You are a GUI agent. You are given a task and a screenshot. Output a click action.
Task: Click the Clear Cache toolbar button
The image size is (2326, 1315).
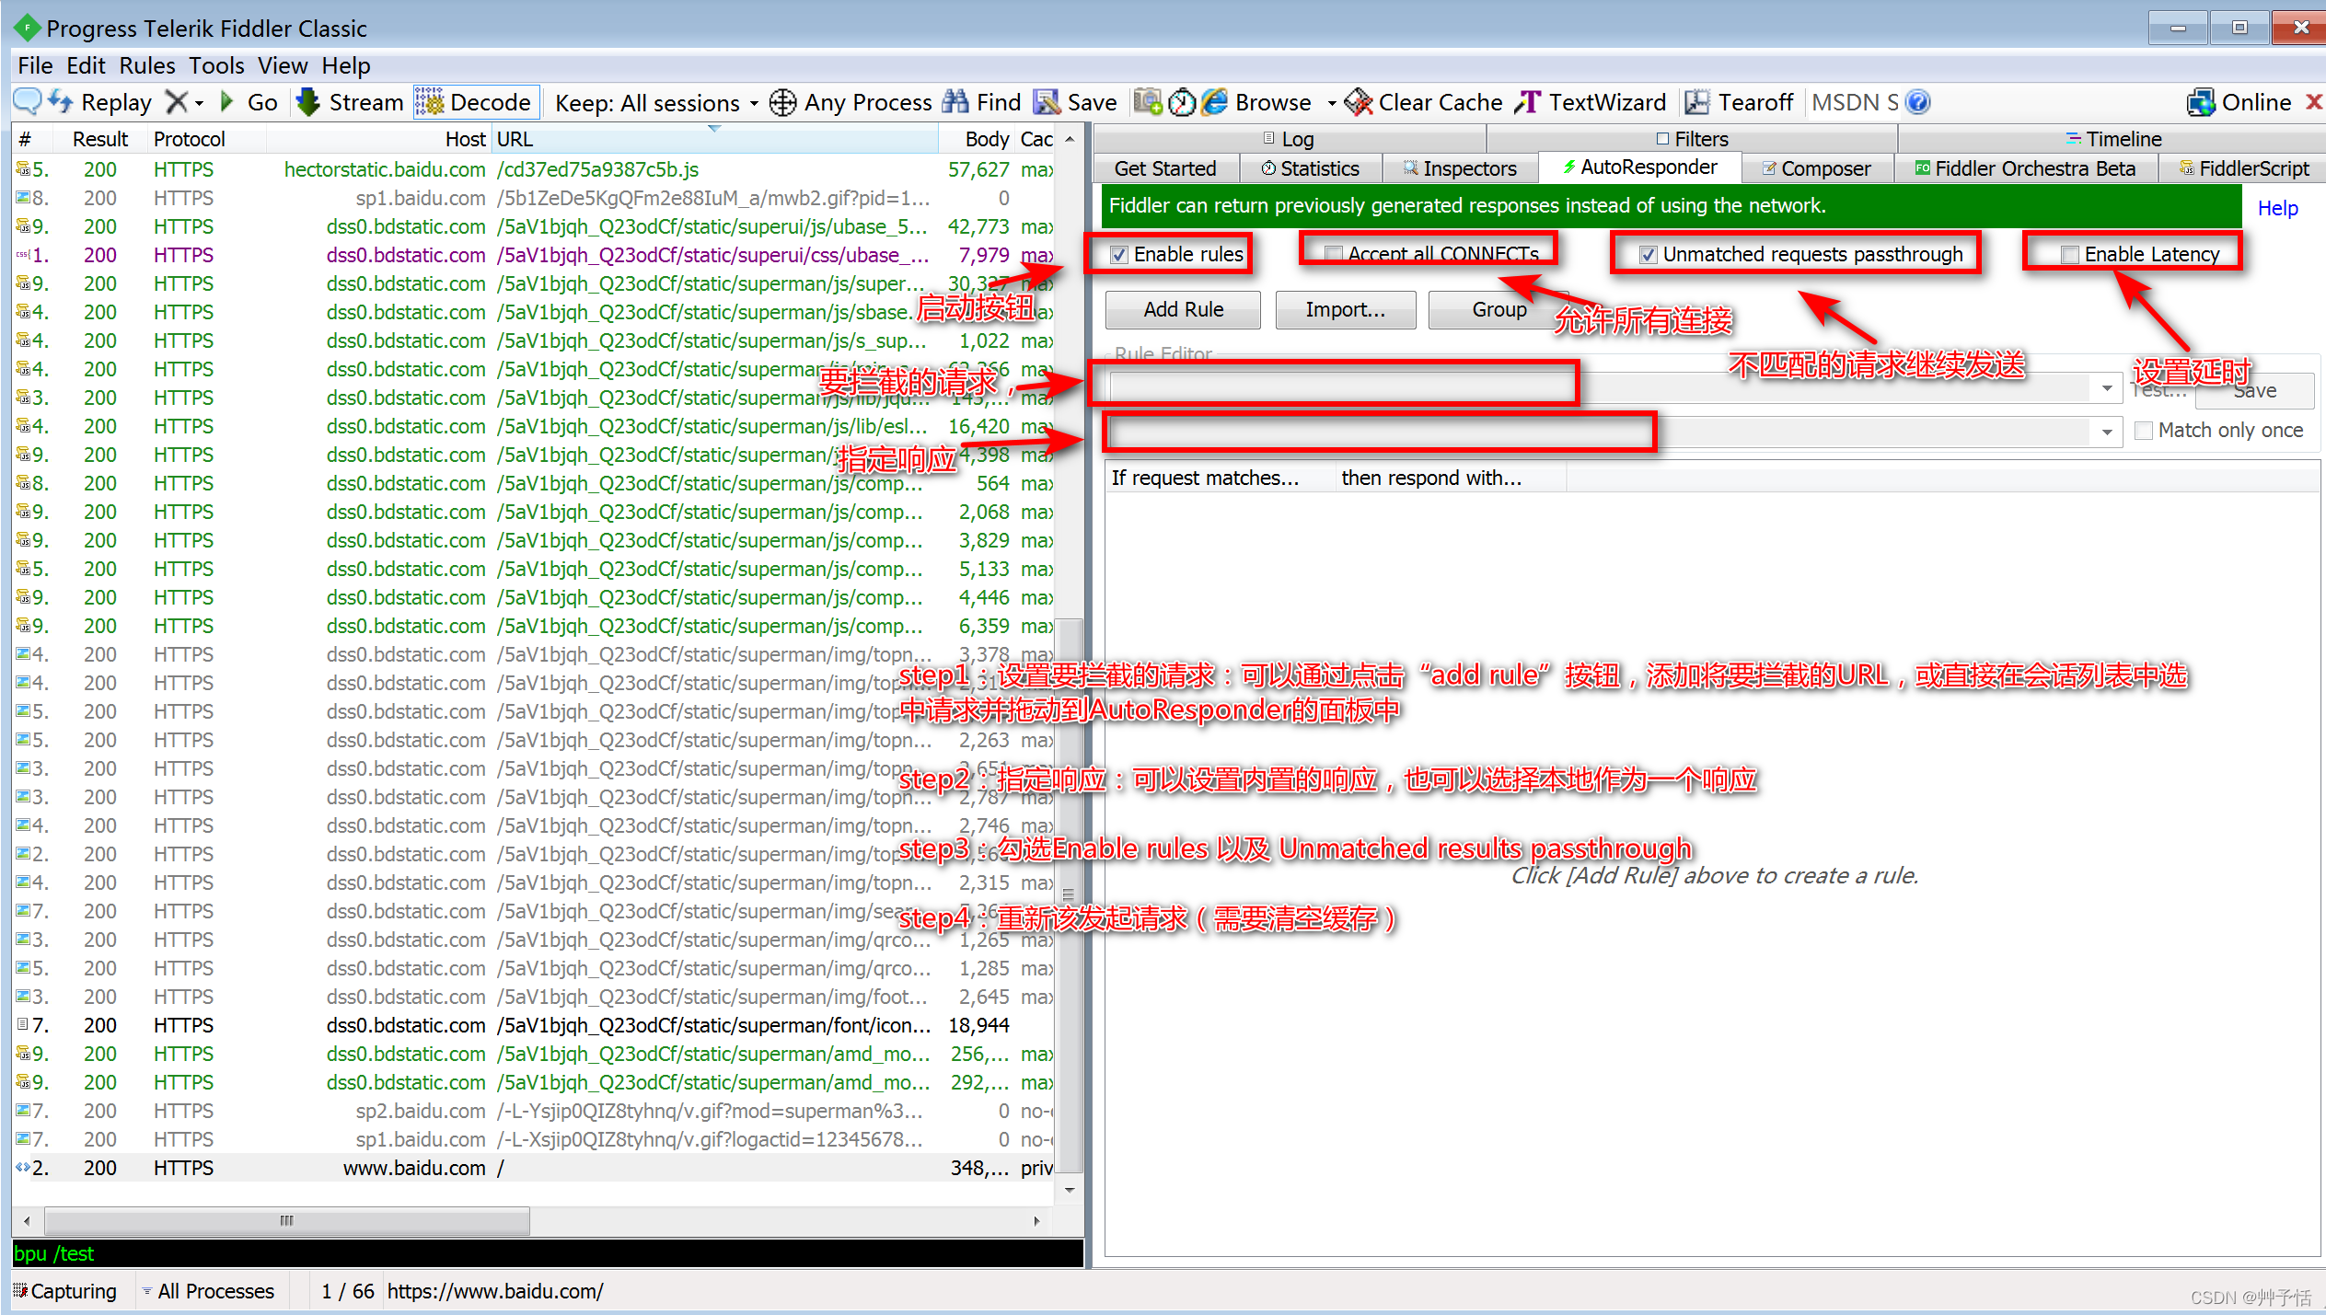tap(1423, 102)
